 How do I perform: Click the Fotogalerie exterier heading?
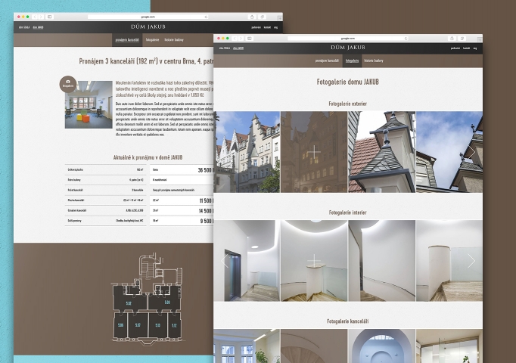pyautogui.click(x=348, y=104)
